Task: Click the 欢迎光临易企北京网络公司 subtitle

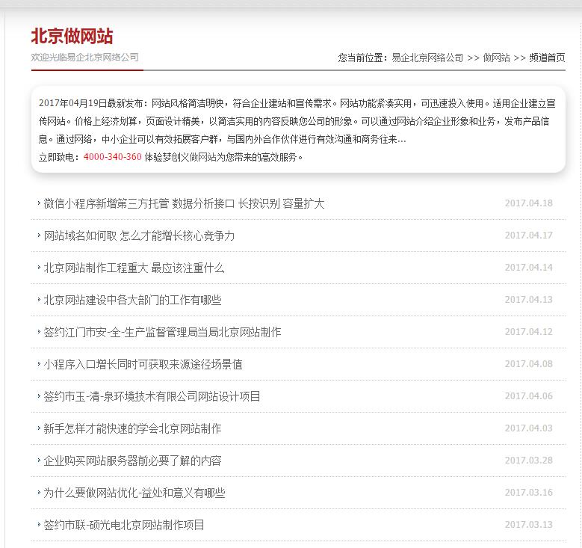Action: pyautogui.click(x=84, y=58)
